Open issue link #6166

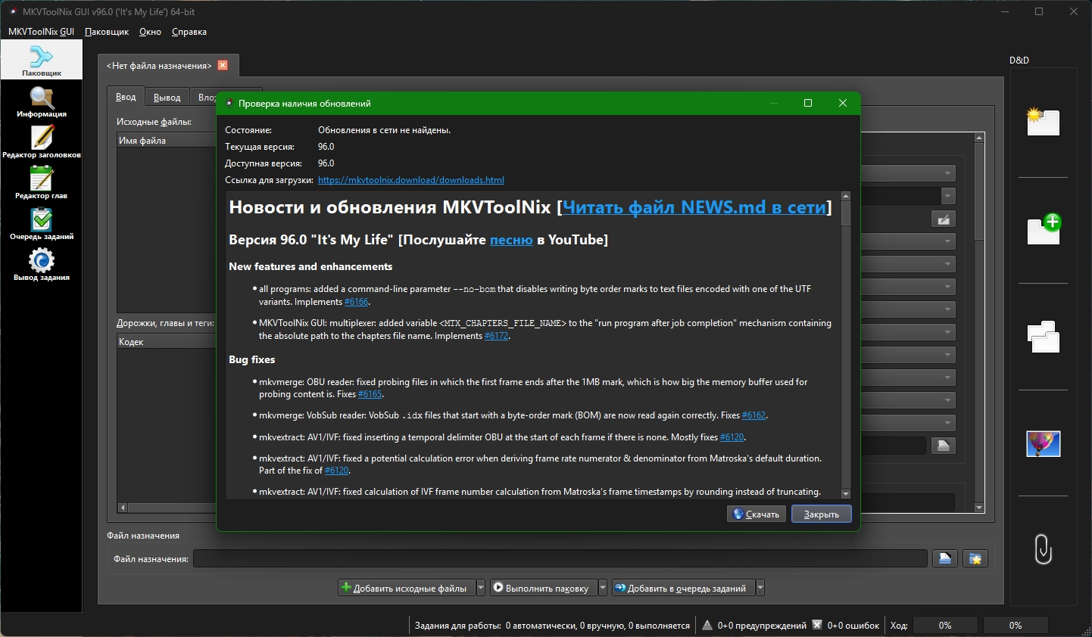pos(356,302)
